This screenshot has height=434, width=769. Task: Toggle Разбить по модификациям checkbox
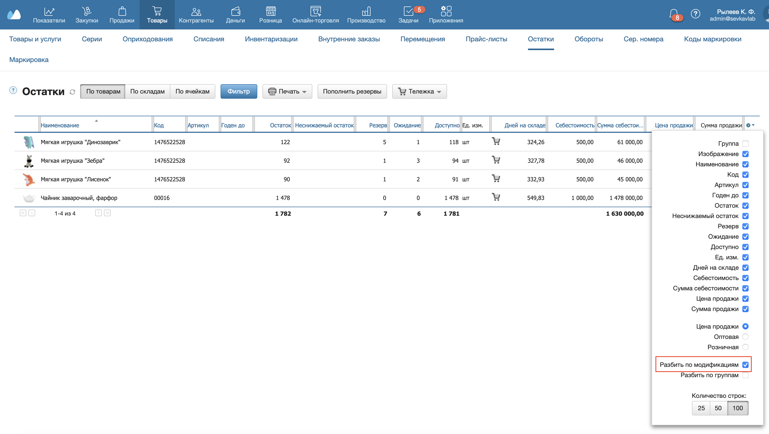tap(745, 365)
